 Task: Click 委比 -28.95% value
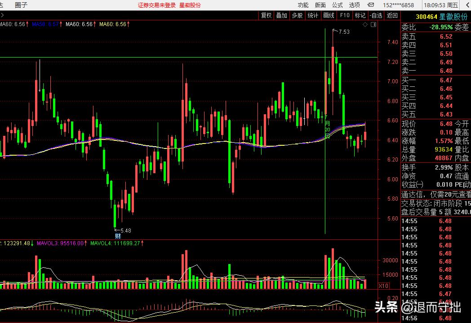pyautogui.click(x=441, y=27)
